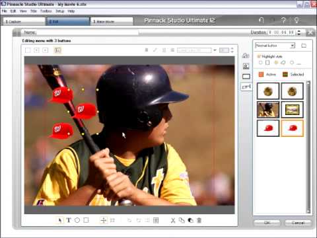Click the font size stepper arrows

[232, 50]
